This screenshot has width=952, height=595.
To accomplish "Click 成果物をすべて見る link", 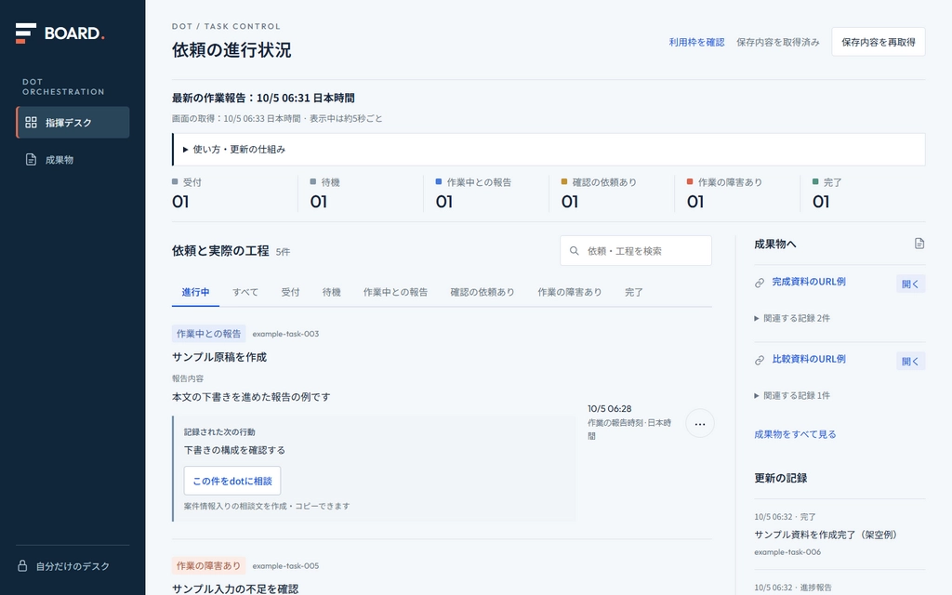I will (x=795, y=434).
